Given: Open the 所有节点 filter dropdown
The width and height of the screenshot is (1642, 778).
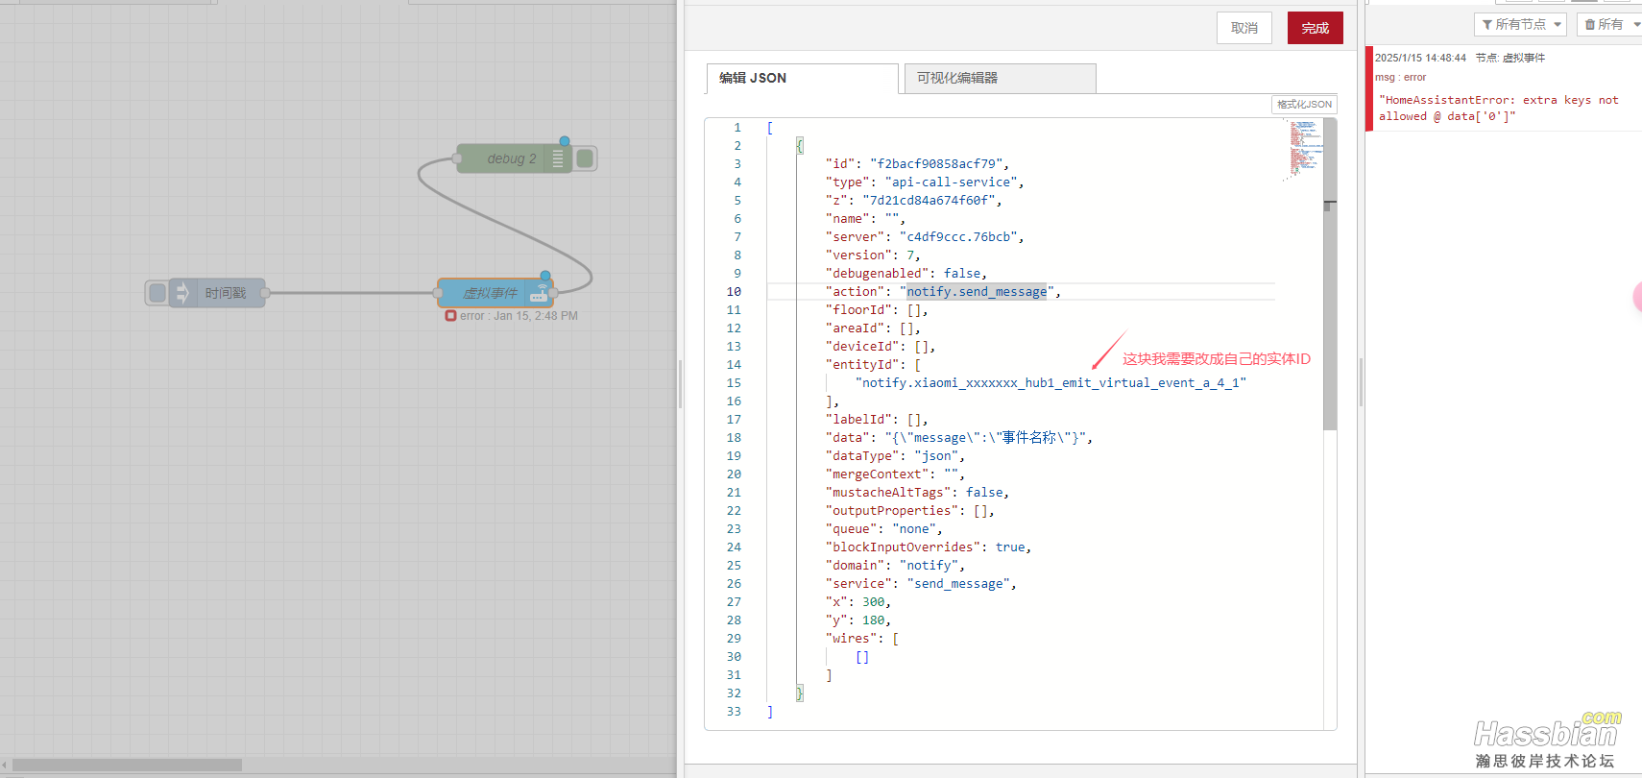Looking at the screenshot, I should [x=1520, y=24].
